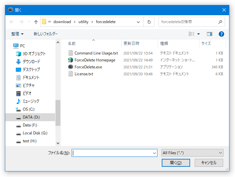Click ForceDelete Homepage globe icon
The image size is (235, 177).
pyautogui.click(x=70, y=60)
